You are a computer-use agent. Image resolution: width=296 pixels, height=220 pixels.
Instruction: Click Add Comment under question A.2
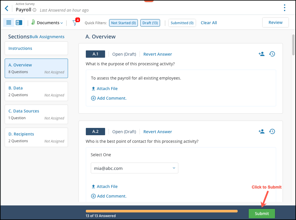click(x=109, y=196)
